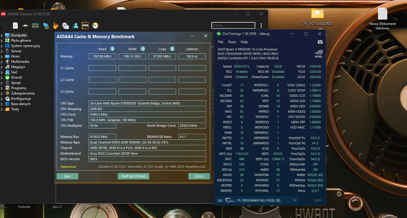Open the Tools menu in ZenTimings
This screenshot has height=218, width=407.
pyautogui.click(x=232, y=42)
